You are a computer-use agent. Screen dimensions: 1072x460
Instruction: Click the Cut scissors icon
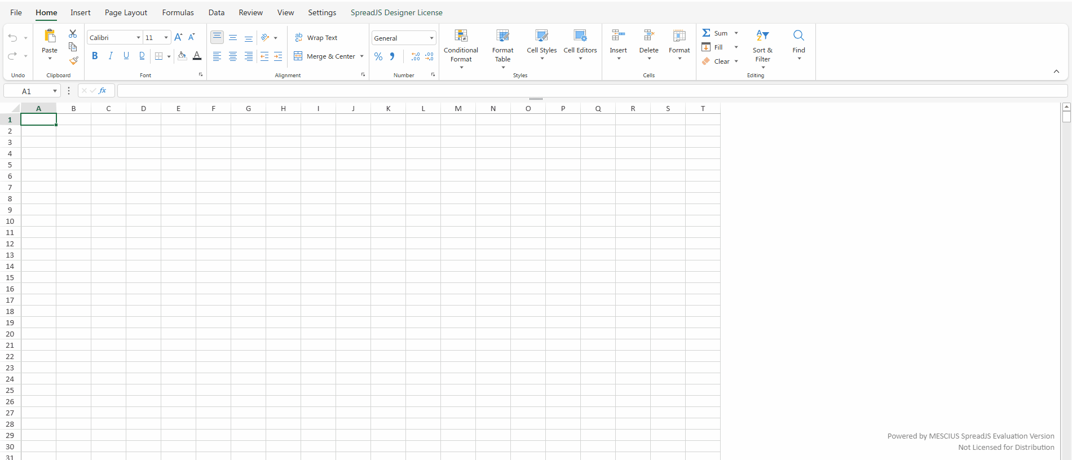pos(73,34)
